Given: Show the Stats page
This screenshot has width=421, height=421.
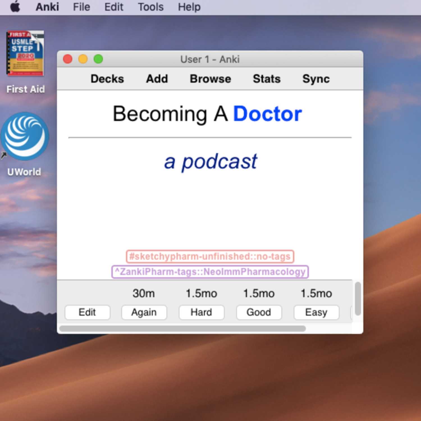Looking at the screenshot, I should [x=267, y=79].
